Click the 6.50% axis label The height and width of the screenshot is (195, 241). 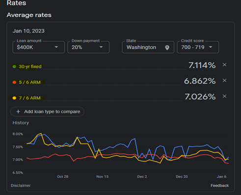click(18, 172)
